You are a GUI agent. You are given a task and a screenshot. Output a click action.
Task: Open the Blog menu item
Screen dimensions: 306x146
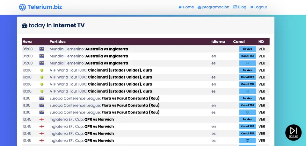click(x=239, y=7)
